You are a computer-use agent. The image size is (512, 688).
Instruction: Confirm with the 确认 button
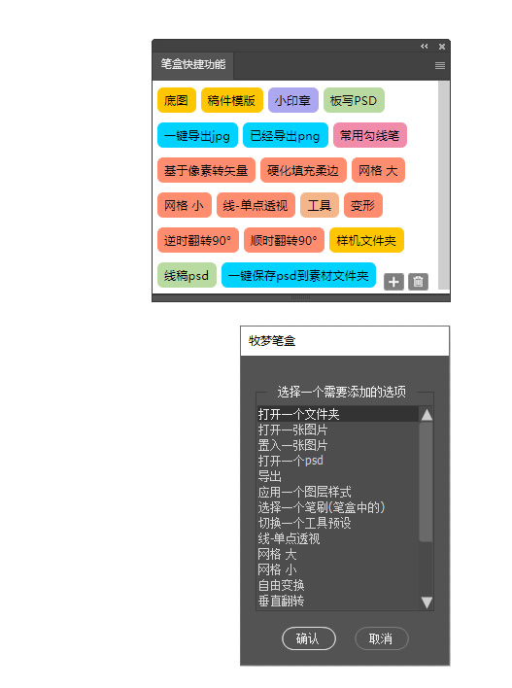[x=309, y=638]
